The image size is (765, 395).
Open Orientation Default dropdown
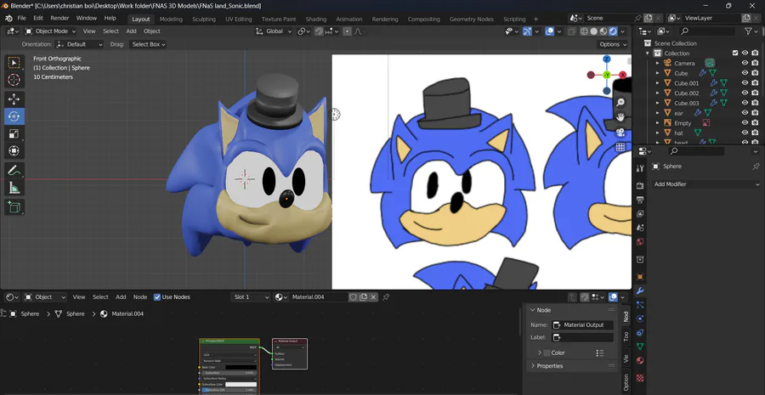pos(80,44)
